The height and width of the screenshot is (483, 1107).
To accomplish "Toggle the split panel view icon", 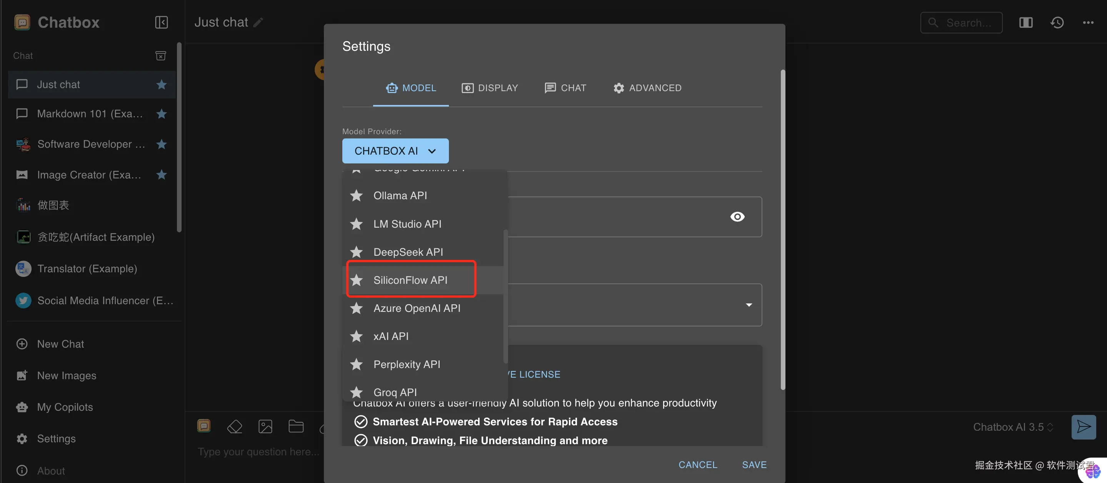I will pyautogui.click(x=1025, y=22).
